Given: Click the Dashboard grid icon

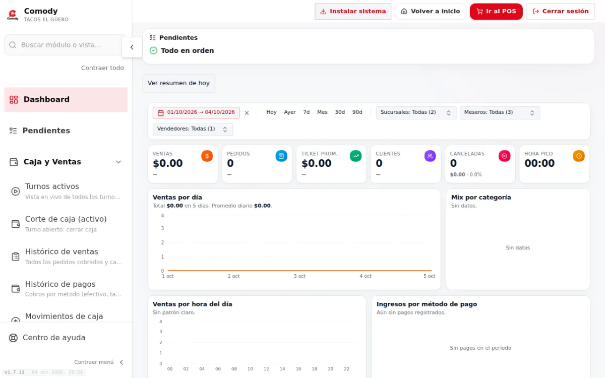Looking at the screenshot, I should coord(14,100).
